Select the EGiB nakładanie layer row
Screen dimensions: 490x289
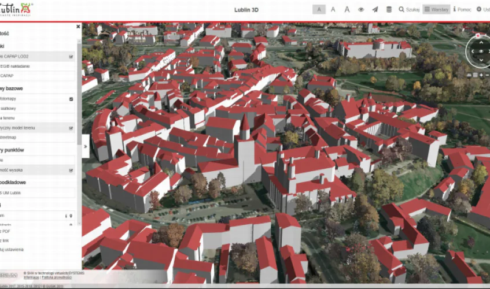37,66
